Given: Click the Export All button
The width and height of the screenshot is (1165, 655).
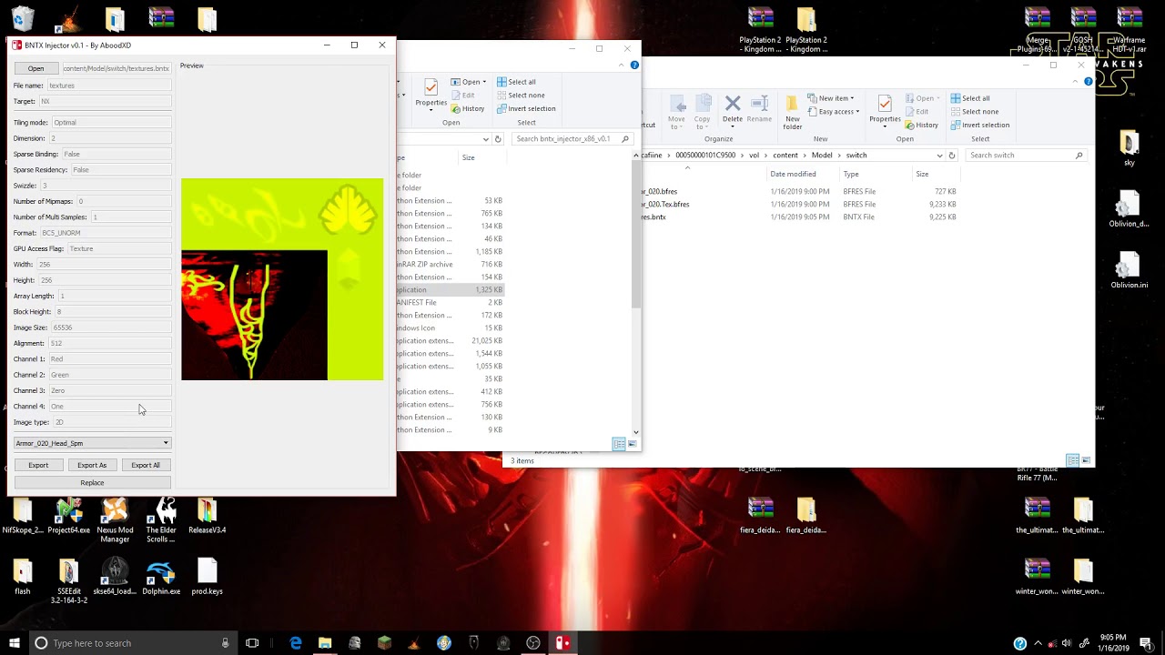Looking at the screenshot, I should click(x=146, y=465).
